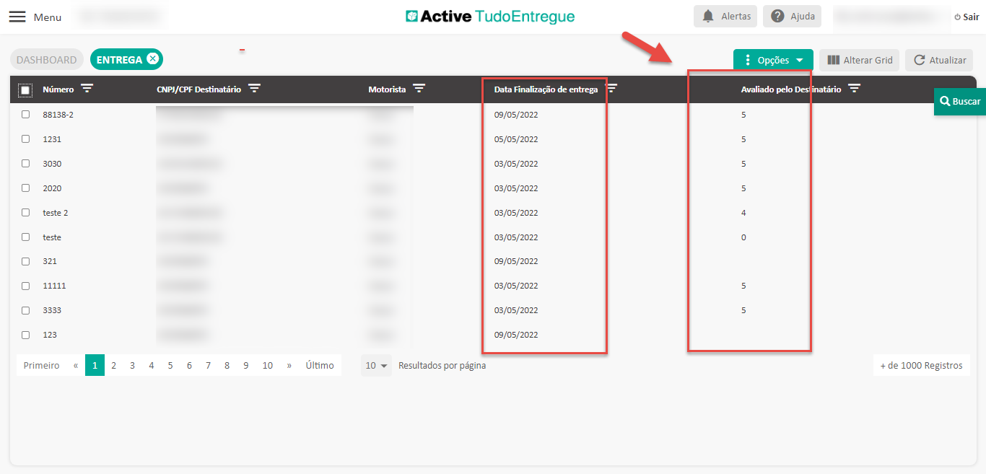
Task: Filter the CNPJ/CPF Destinatário column
Action: [254, 89]
